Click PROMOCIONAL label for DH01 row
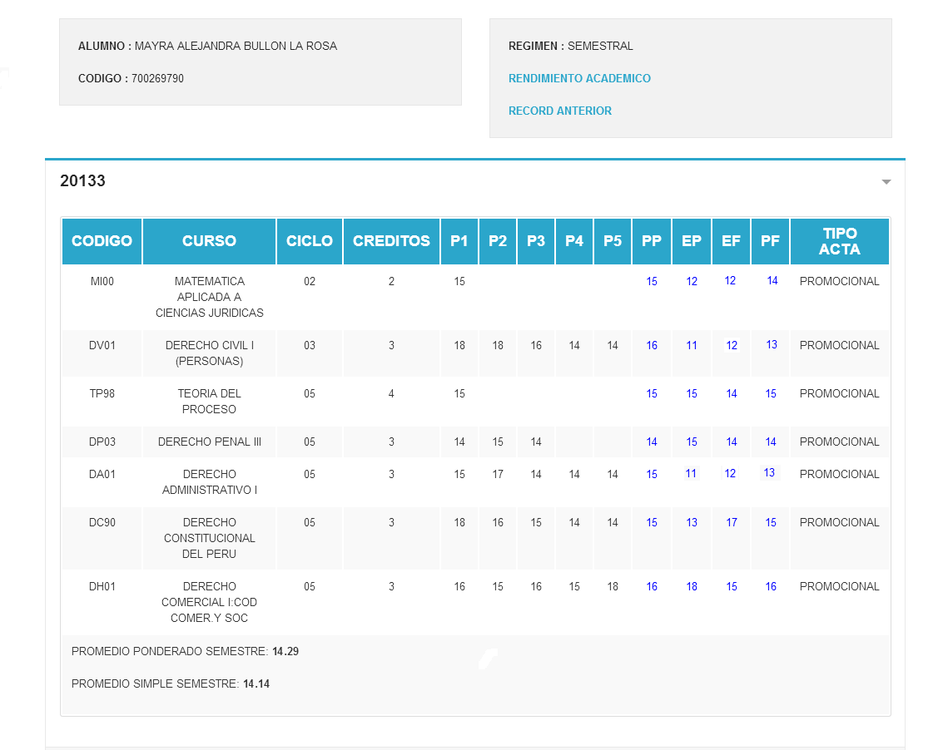Viewport: 948px width, 750px height. click(839, 586)
